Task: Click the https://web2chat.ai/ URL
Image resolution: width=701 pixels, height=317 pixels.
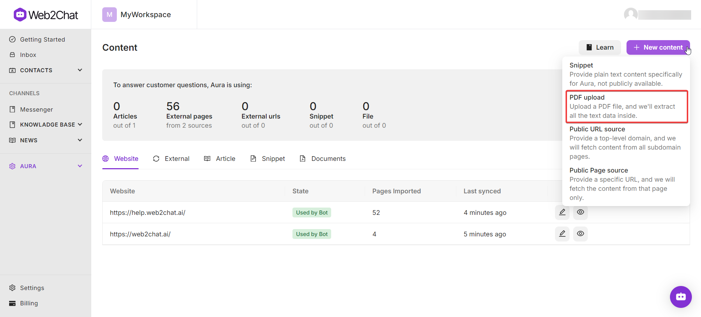Action: click(140, 234)
